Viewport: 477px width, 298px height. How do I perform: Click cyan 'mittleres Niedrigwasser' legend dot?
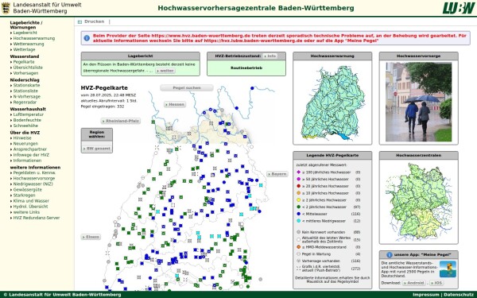pos(298,221)
